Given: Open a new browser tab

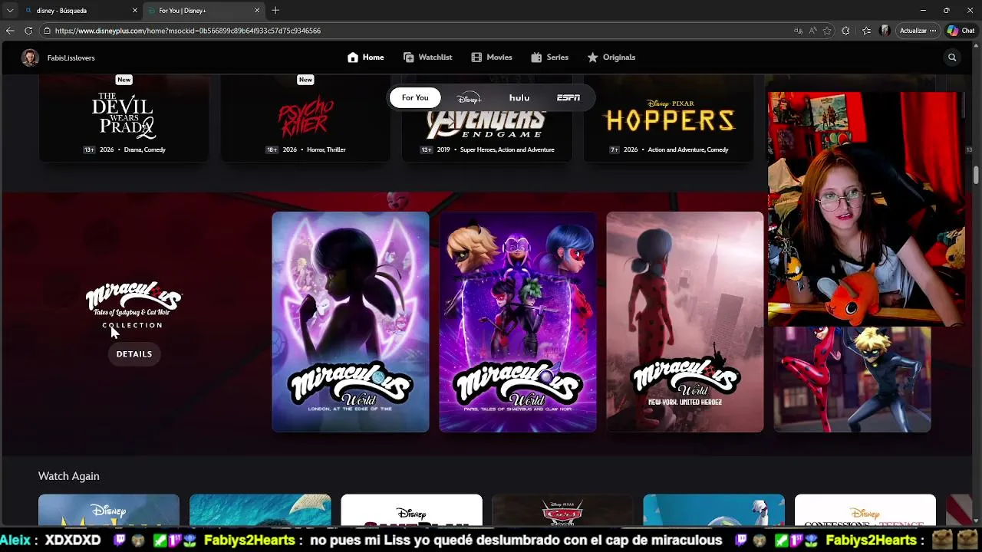Looking at the screenshot, I should click(x=275, y=11).
